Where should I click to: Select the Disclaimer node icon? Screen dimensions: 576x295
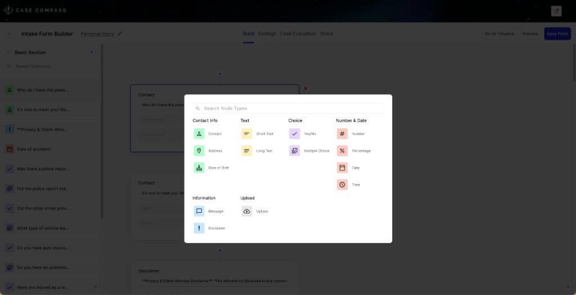coord(199,228)
